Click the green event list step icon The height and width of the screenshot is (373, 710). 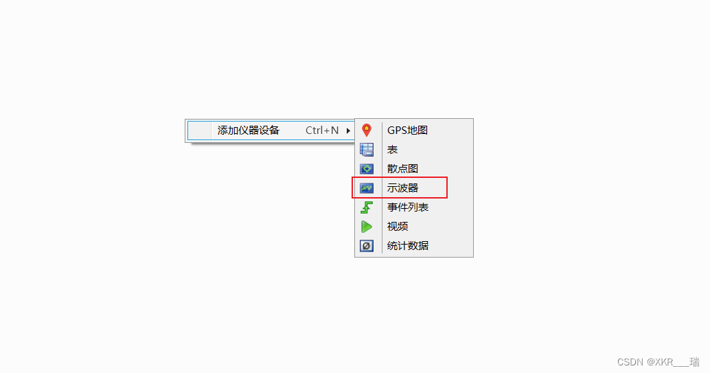366,207
